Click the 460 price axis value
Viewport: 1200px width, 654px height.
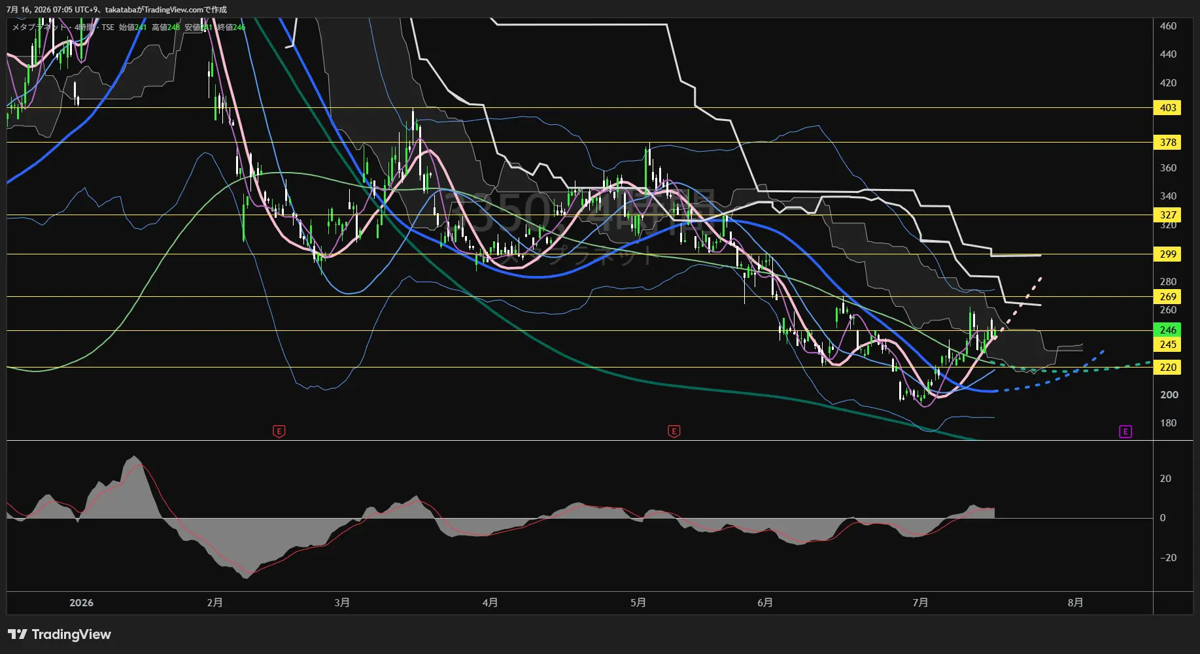1168,26
